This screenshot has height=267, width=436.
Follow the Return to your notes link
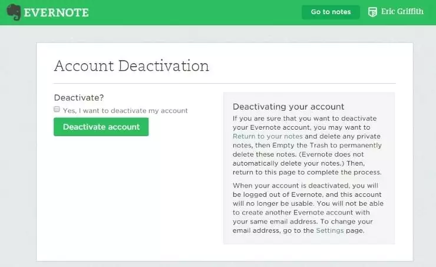tap(260, 136)
